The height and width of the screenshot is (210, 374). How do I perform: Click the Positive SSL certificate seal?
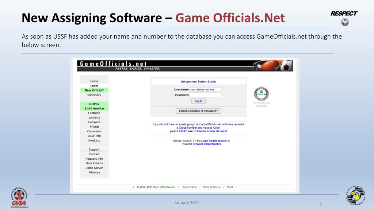(x=262, y=94)
